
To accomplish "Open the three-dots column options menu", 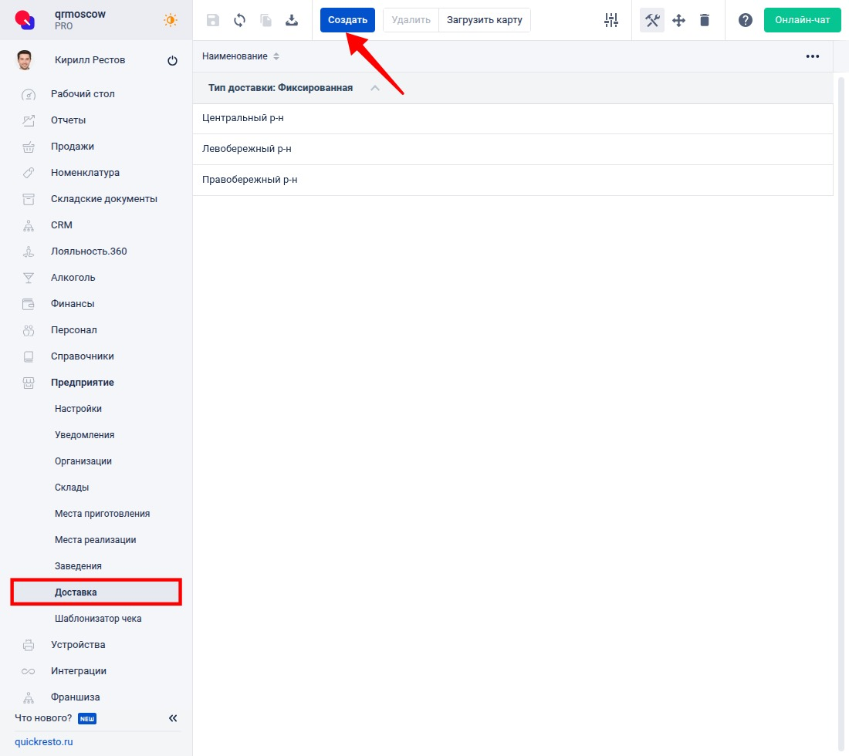I will [812, 56].
